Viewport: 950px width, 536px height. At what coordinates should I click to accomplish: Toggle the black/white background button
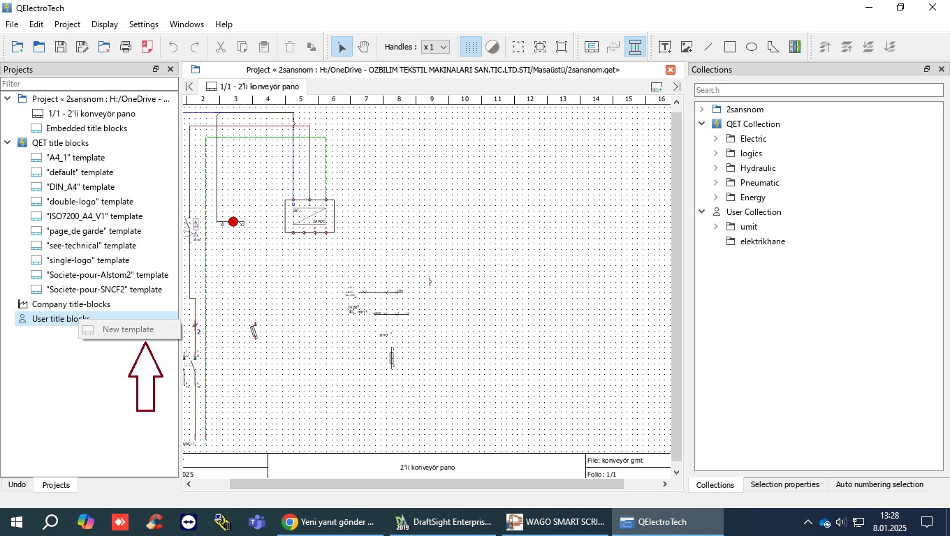click(492, 47)
